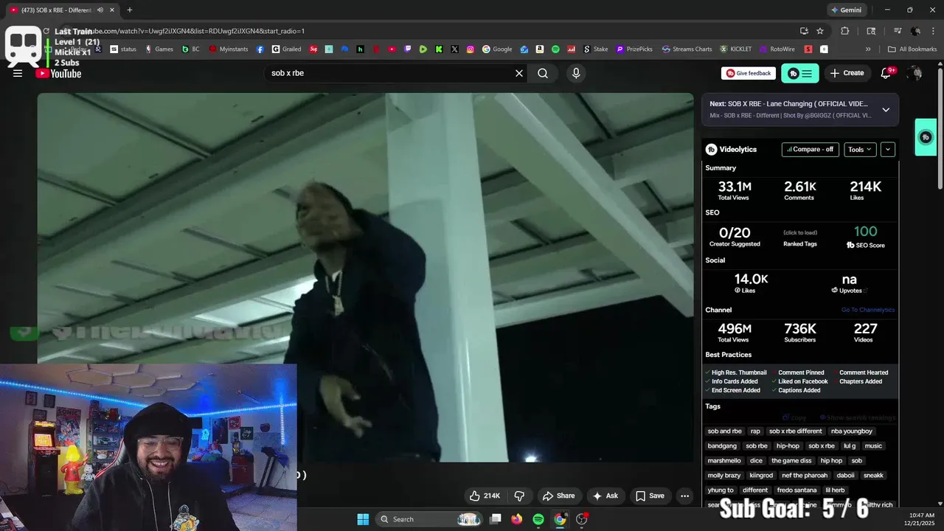944x531 pixels.
Task: Click the Give feedback button
Action: pos(749,73)
